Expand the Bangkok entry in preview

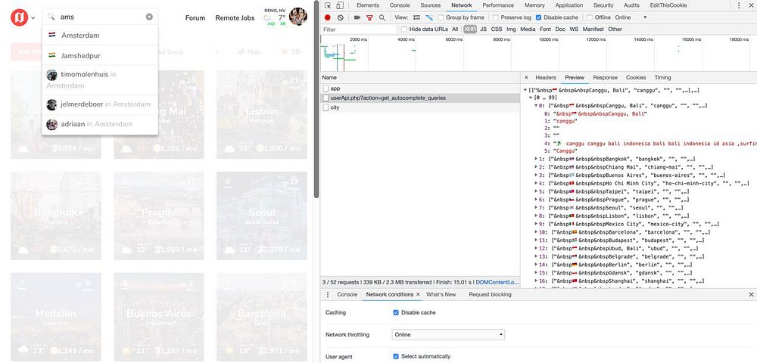[537, 159]
